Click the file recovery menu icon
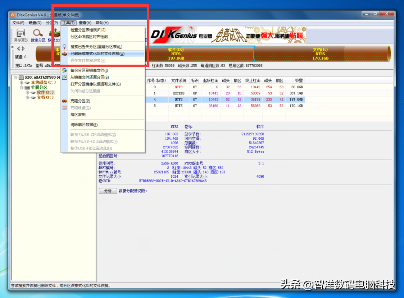The width and height of the screenshot is (404, 298). pyautogui.click(x=64, y=54)
